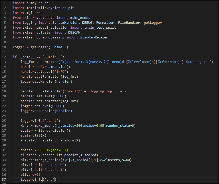Click 'logger.setLevel(DEBUG)' on line 22
This screenshot has width=219, height=184.
pos(42,106)
